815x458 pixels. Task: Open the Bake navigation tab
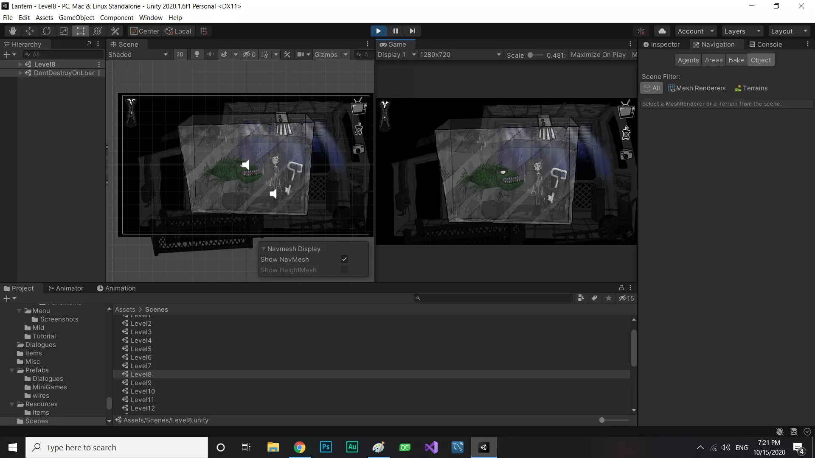[736, 60]
